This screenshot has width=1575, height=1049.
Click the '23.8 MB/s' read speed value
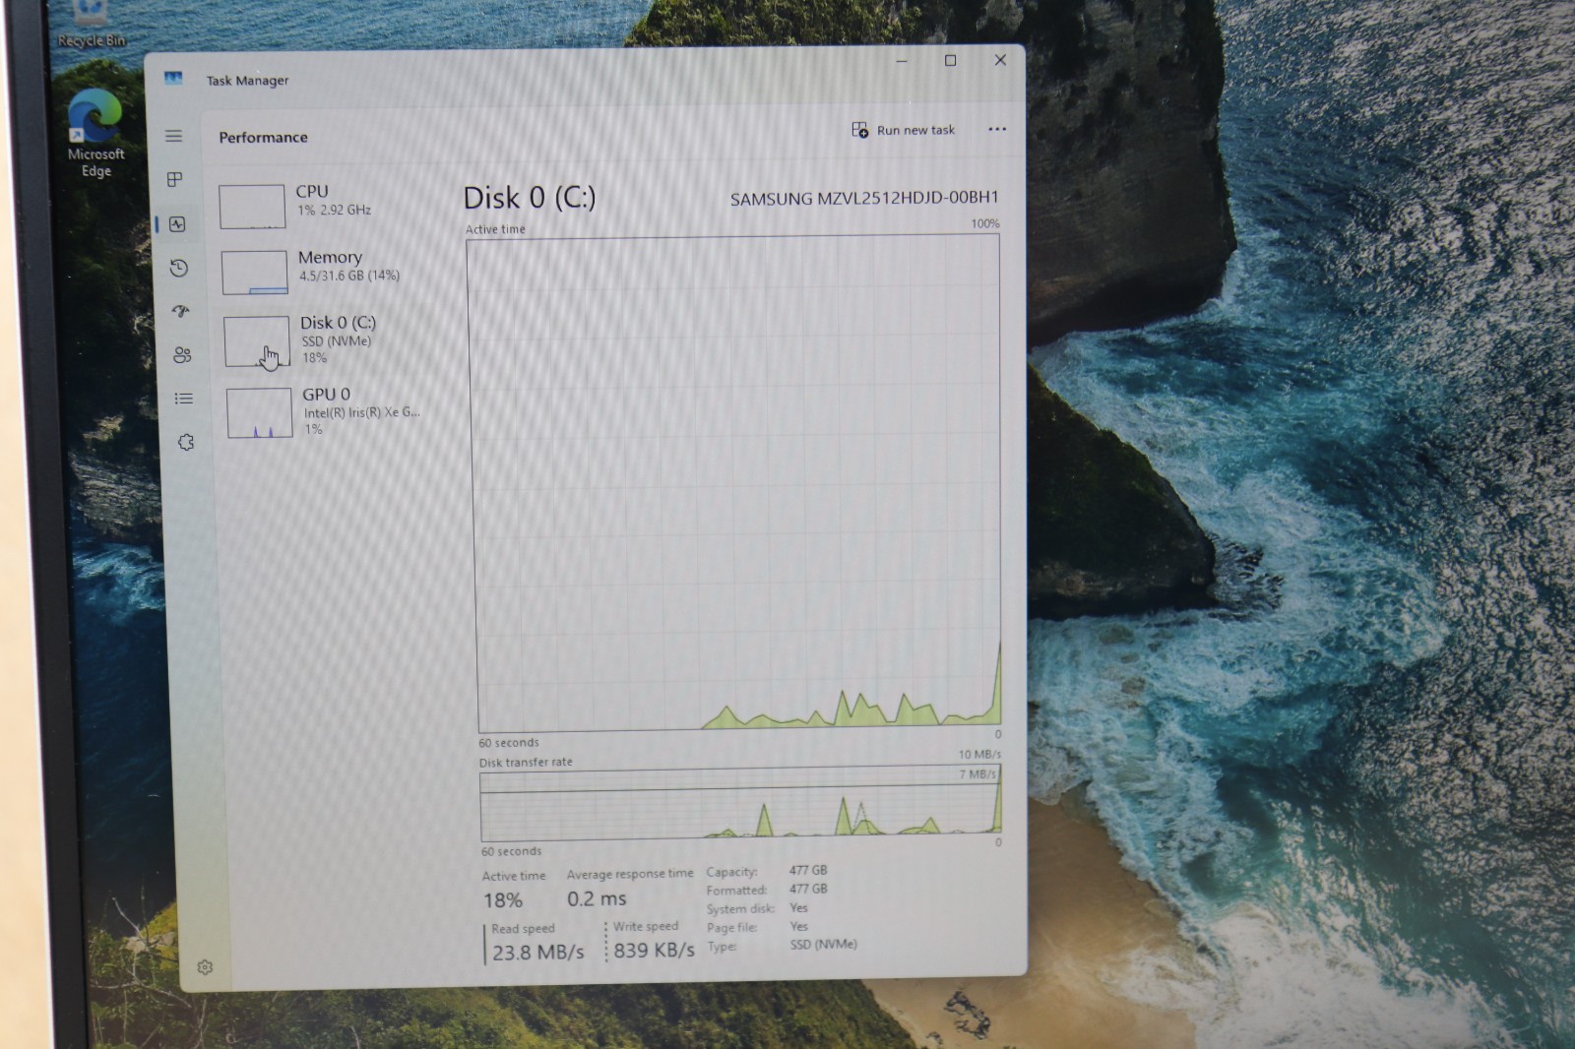(538, 953)
